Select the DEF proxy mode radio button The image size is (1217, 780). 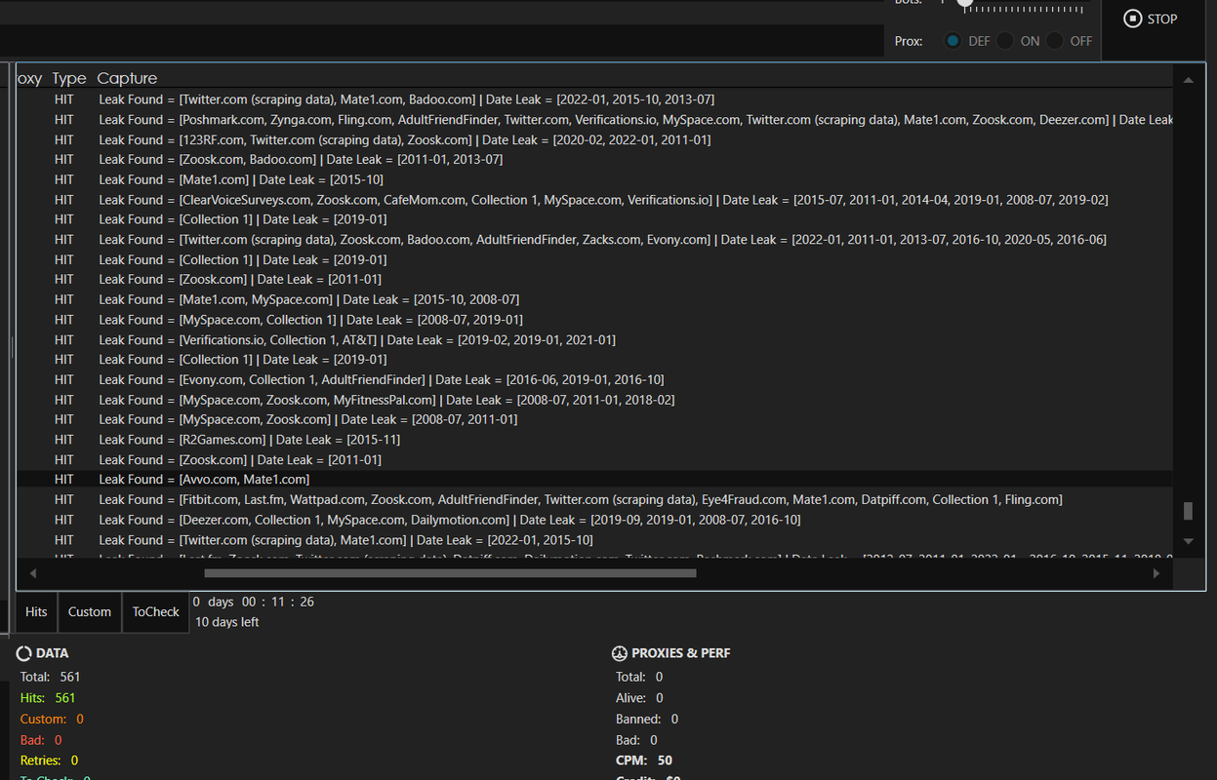point(953,41)
